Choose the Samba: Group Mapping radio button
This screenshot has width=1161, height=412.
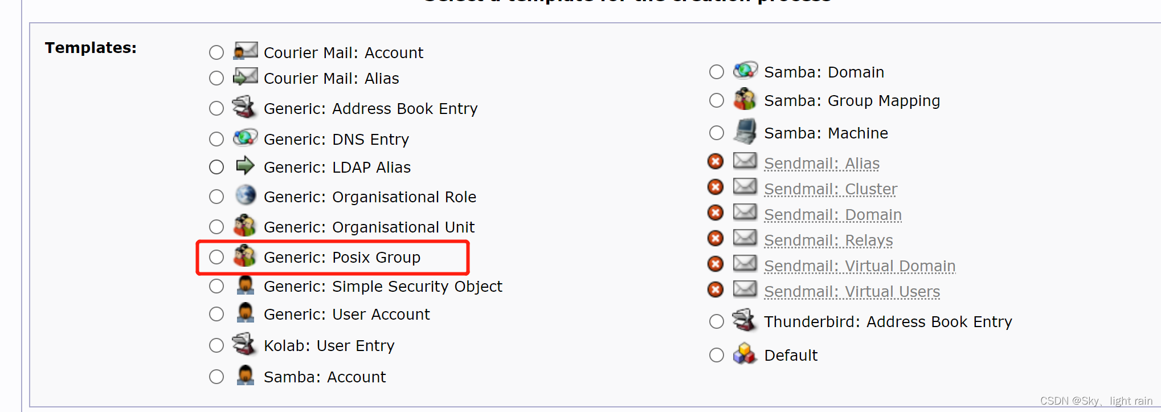(717, 100)
